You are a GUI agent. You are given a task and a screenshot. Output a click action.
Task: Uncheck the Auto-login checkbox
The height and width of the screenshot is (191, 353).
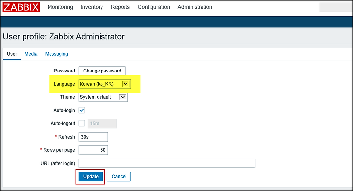click(82, 110)
